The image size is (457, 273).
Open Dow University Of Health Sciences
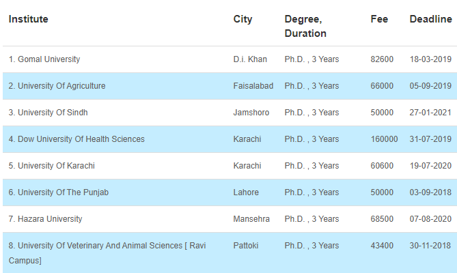77,139
